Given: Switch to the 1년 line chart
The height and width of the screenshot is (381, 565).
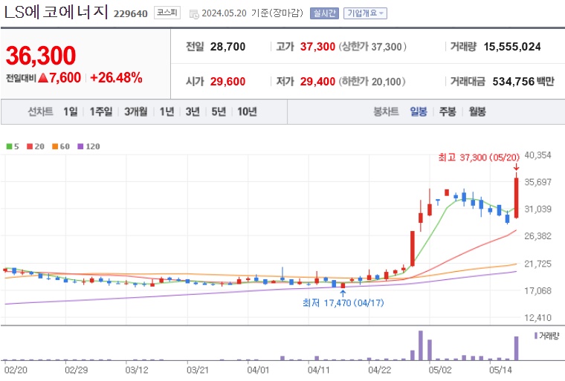Looking at the screenshot, I should [167, 111].
